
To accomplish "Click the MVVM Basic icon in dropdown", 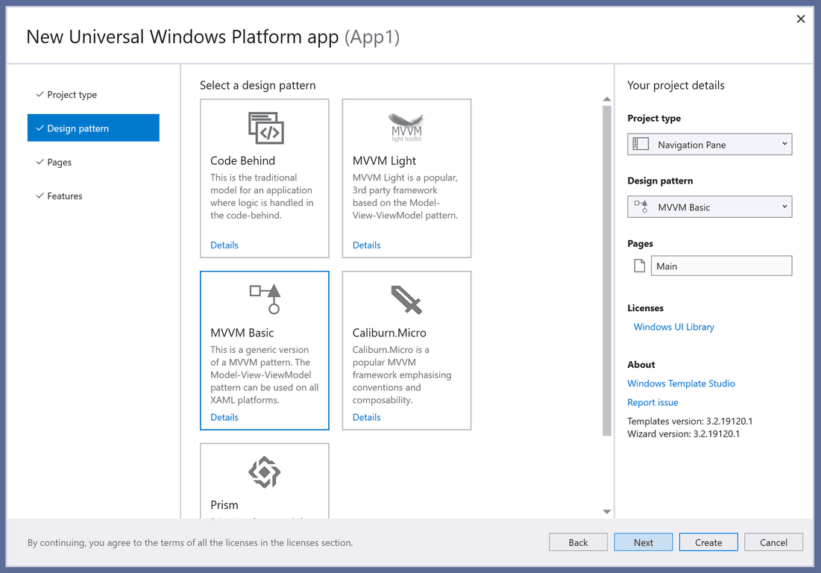I will pos(641,207).
